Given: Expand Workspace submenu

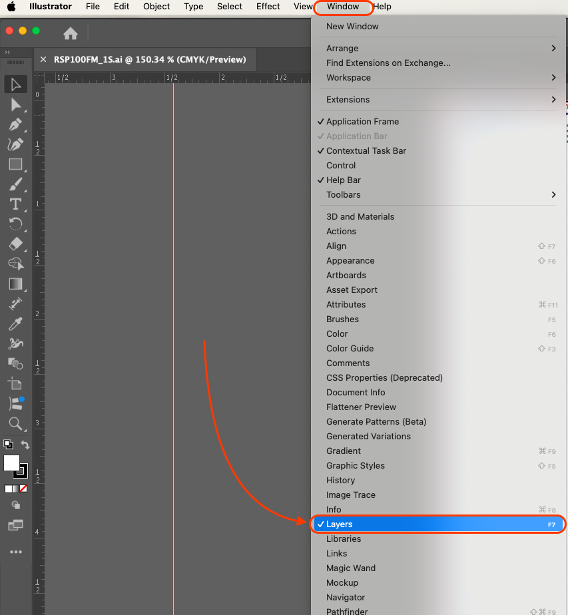Looking at the screenshot, I should [439, 78].
